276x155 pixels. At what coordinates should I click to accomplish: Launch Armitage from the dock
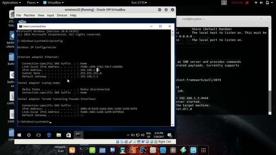122,150
